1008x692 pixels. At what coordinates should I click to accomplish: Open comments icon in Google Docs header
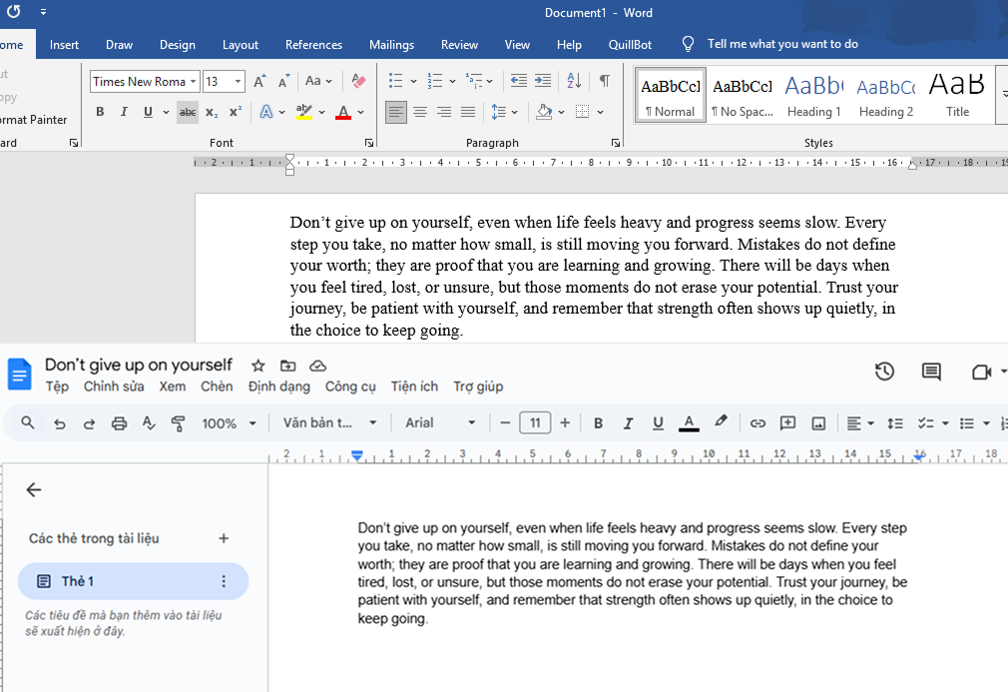pyautogui.click(x=931, y=371)
